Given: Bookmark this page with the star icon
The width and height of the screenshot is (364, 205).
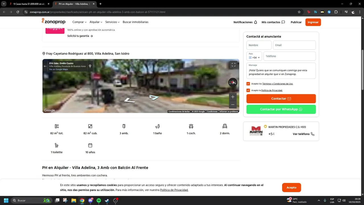Looking at the screenshot, I should 299,12.
